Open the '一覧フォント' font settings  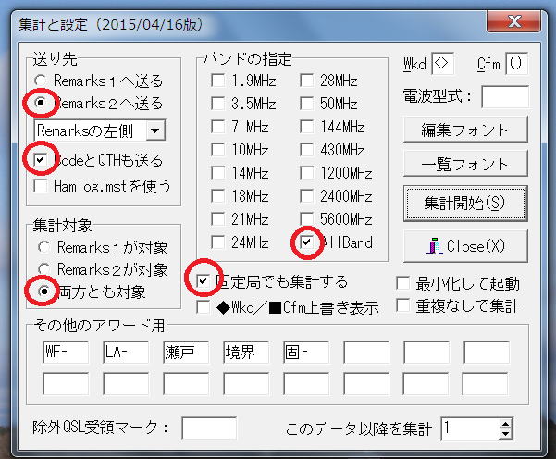coord(465,164)
